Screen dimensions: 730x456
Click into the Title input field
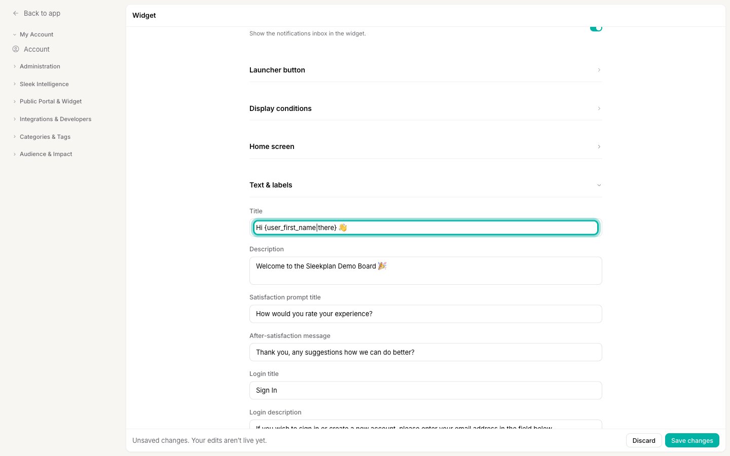tap(426, 227)
